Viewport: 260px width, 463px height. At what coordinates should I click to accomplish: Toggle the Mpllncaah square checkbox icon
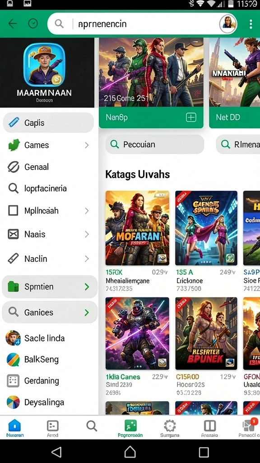[x=13, y=211]
